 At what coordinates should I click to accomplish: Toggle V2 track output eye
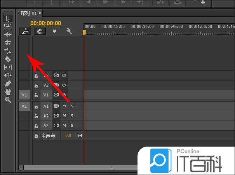click(64, 85)
